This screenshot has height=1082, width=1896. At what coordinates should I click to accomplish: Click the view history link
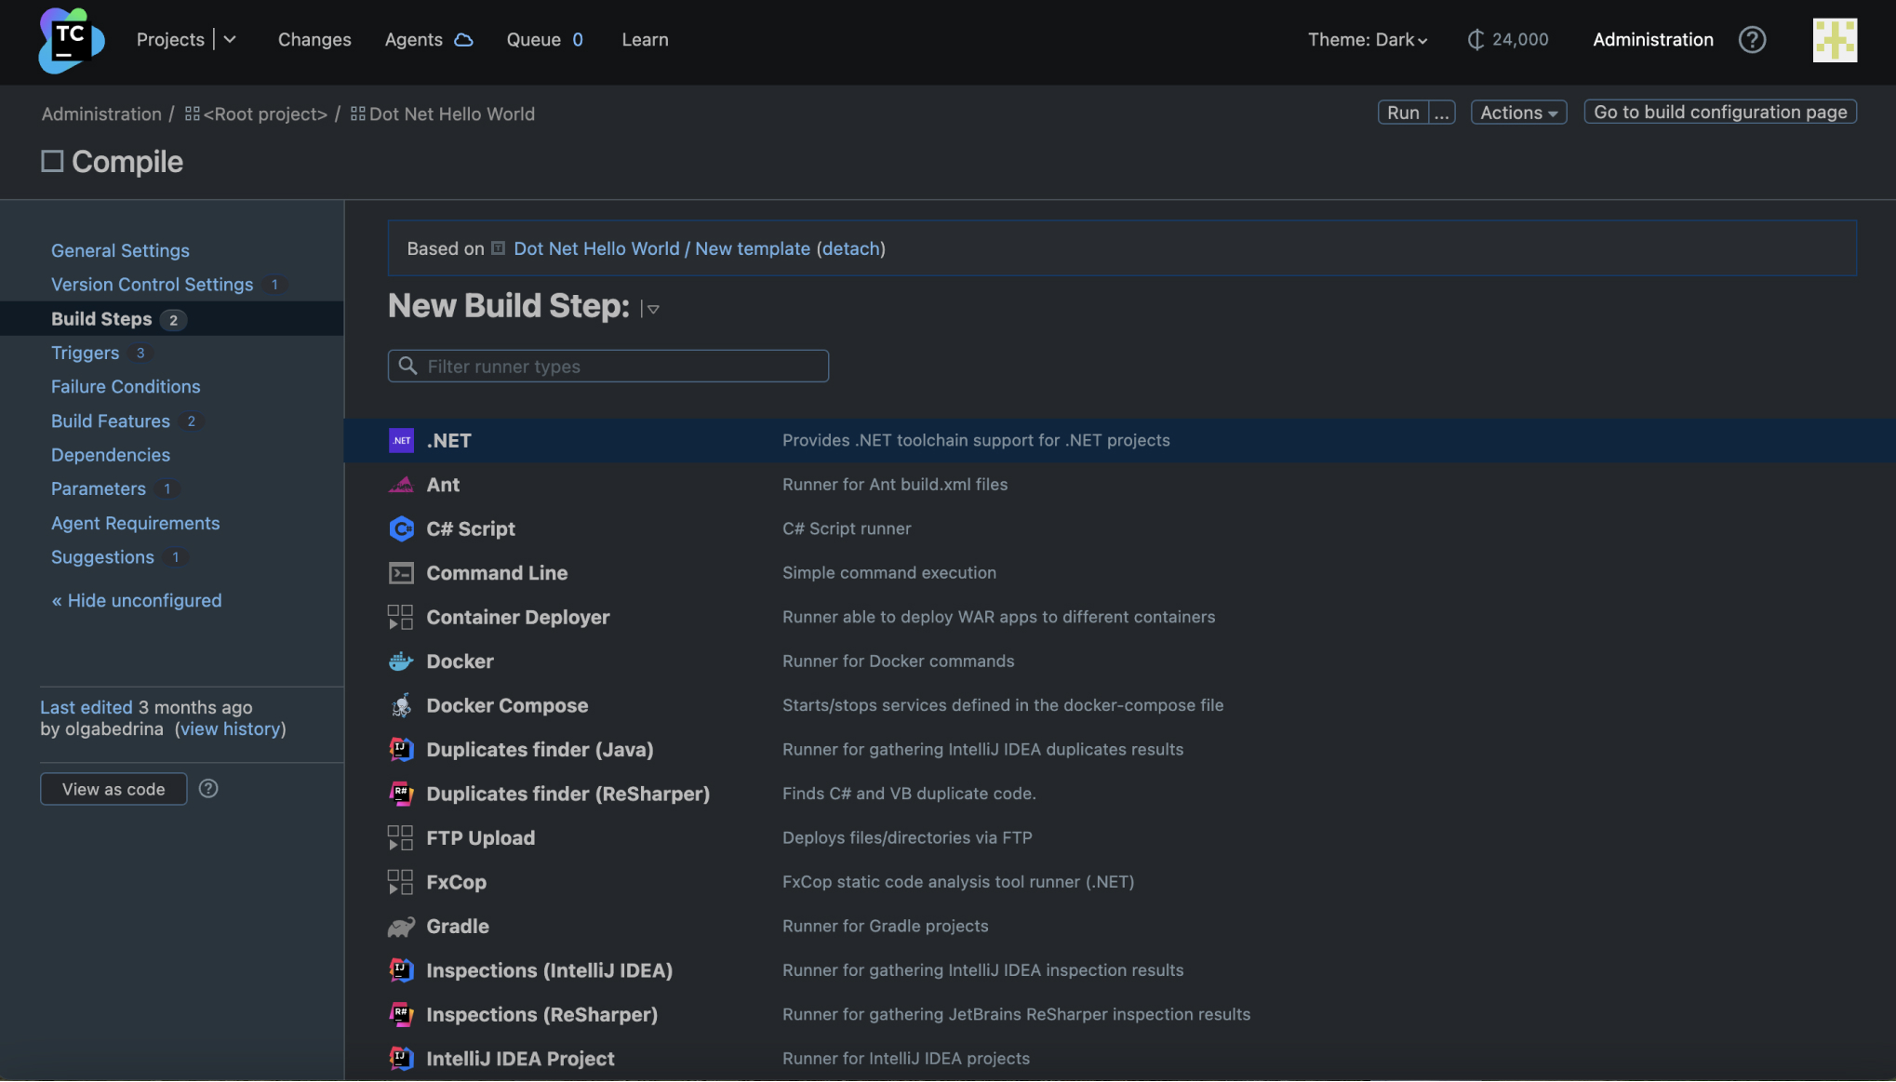(x=228, y=728)
